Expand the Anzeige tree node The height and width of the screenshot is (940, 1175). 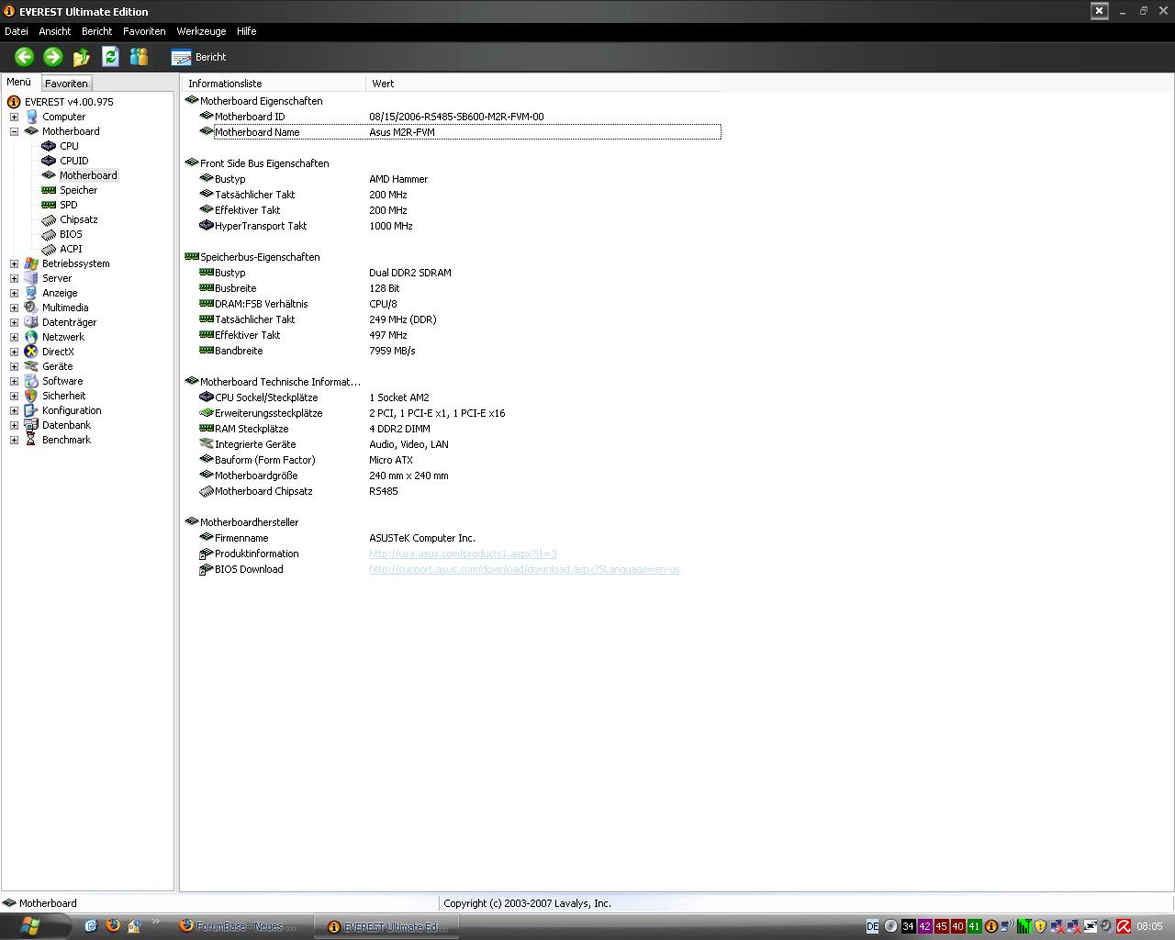pyautogui.click(x=14, y=293)
